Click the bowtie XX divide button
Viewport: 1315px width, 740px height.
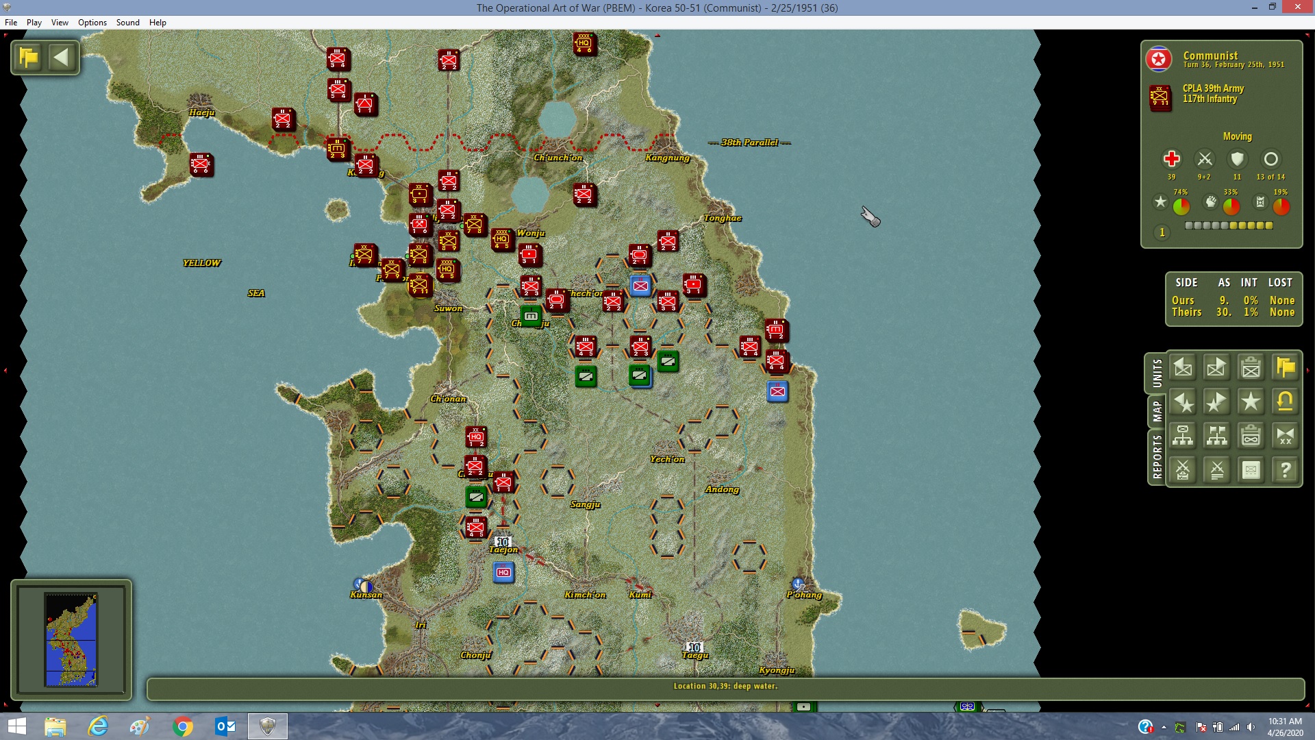coord(1286,436)
